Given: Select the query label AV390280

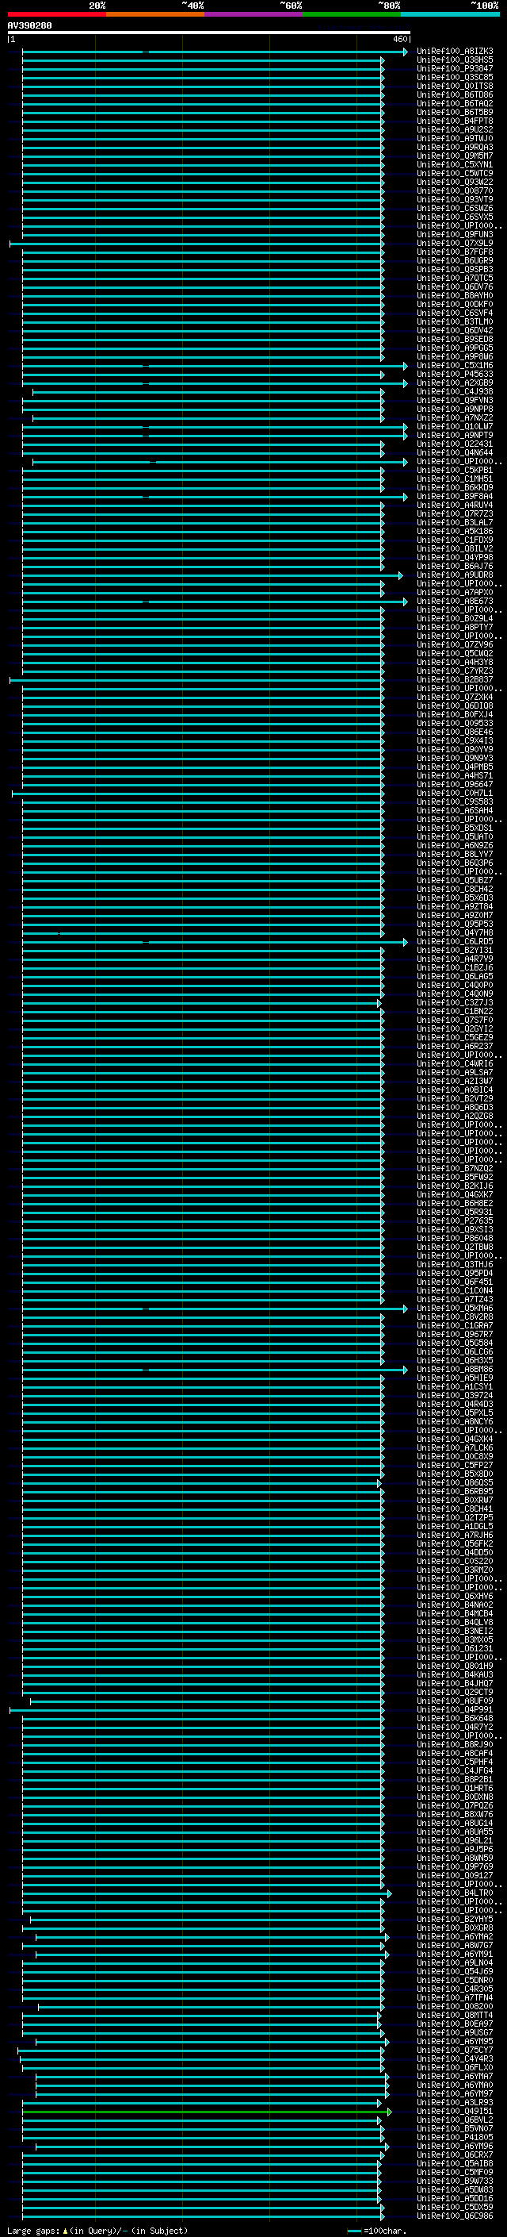Looking at the screenshot, I should (29, 26).
